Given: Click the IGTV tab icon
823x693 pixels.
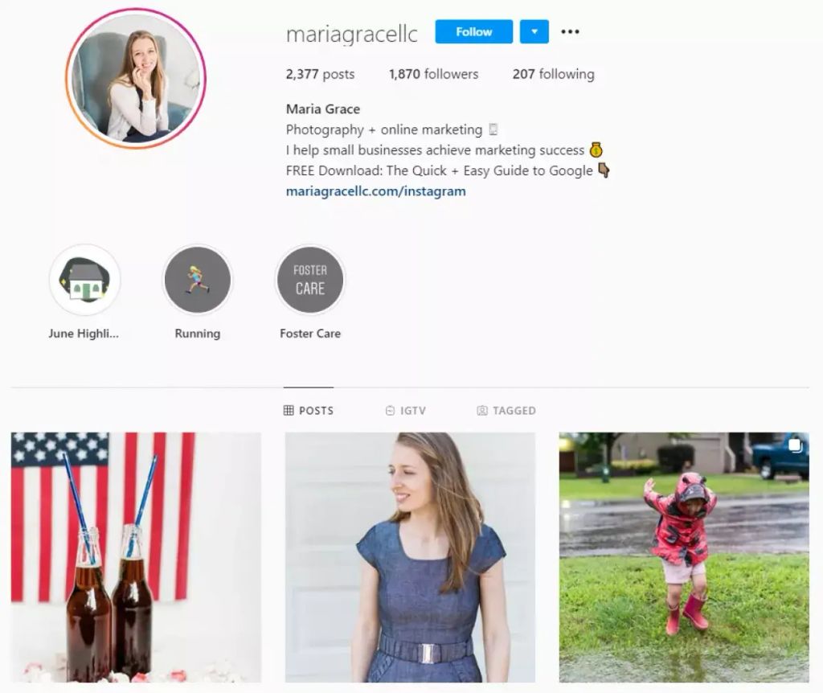Looking at the screenshot, I should point(390,411).
